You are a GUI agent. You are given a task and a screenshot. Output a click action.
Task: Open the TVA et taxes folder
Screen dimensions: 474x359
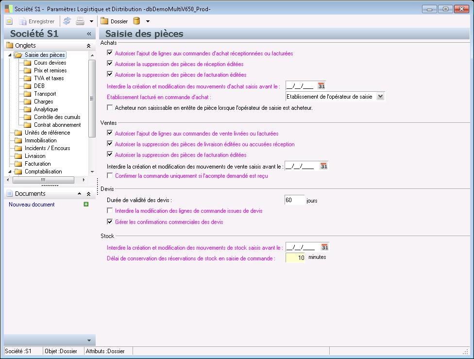coord(49,78)
